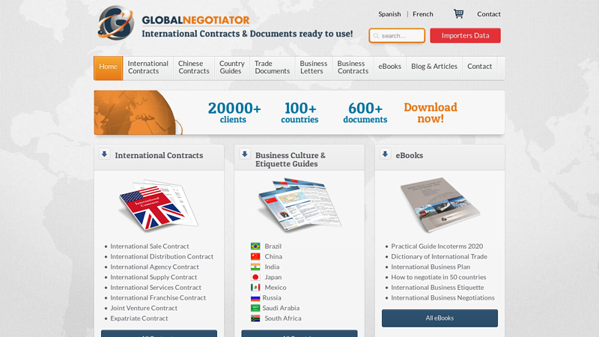Open the Home menu tab
This screenshot has height=337, width=599.
(x=108, y=68)
